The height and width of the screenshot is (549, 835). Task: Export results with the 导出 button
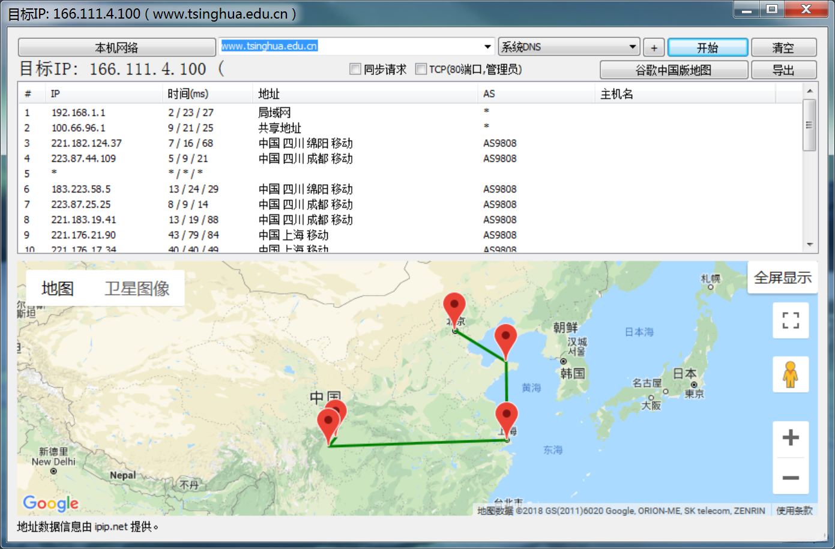point(783,70)
